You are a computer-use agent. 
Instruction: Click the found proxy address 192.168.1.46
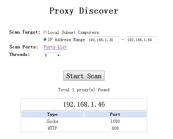coord(84,104)
